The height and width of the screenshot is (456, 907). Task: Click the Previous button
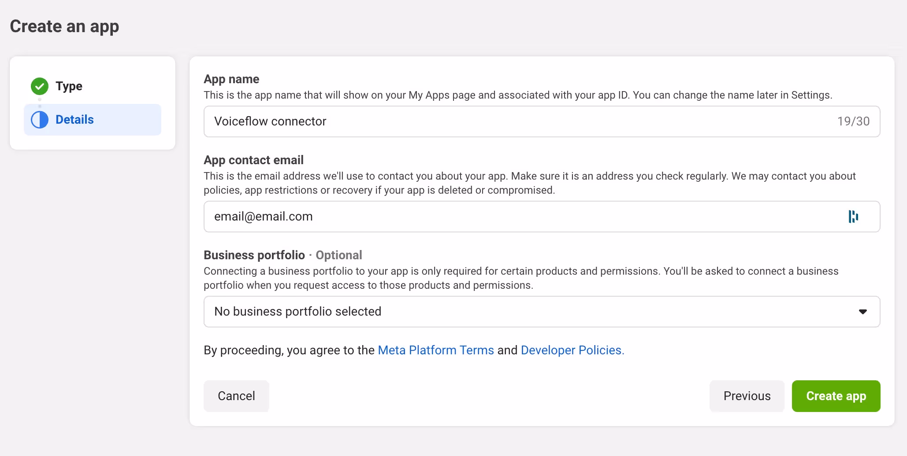(747, 396)
